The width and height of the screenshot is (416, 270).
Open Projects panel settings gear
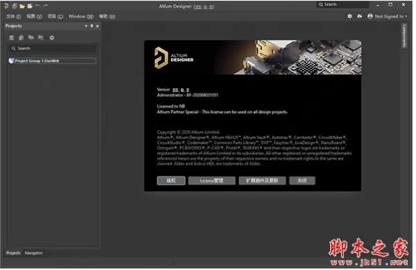52,38
